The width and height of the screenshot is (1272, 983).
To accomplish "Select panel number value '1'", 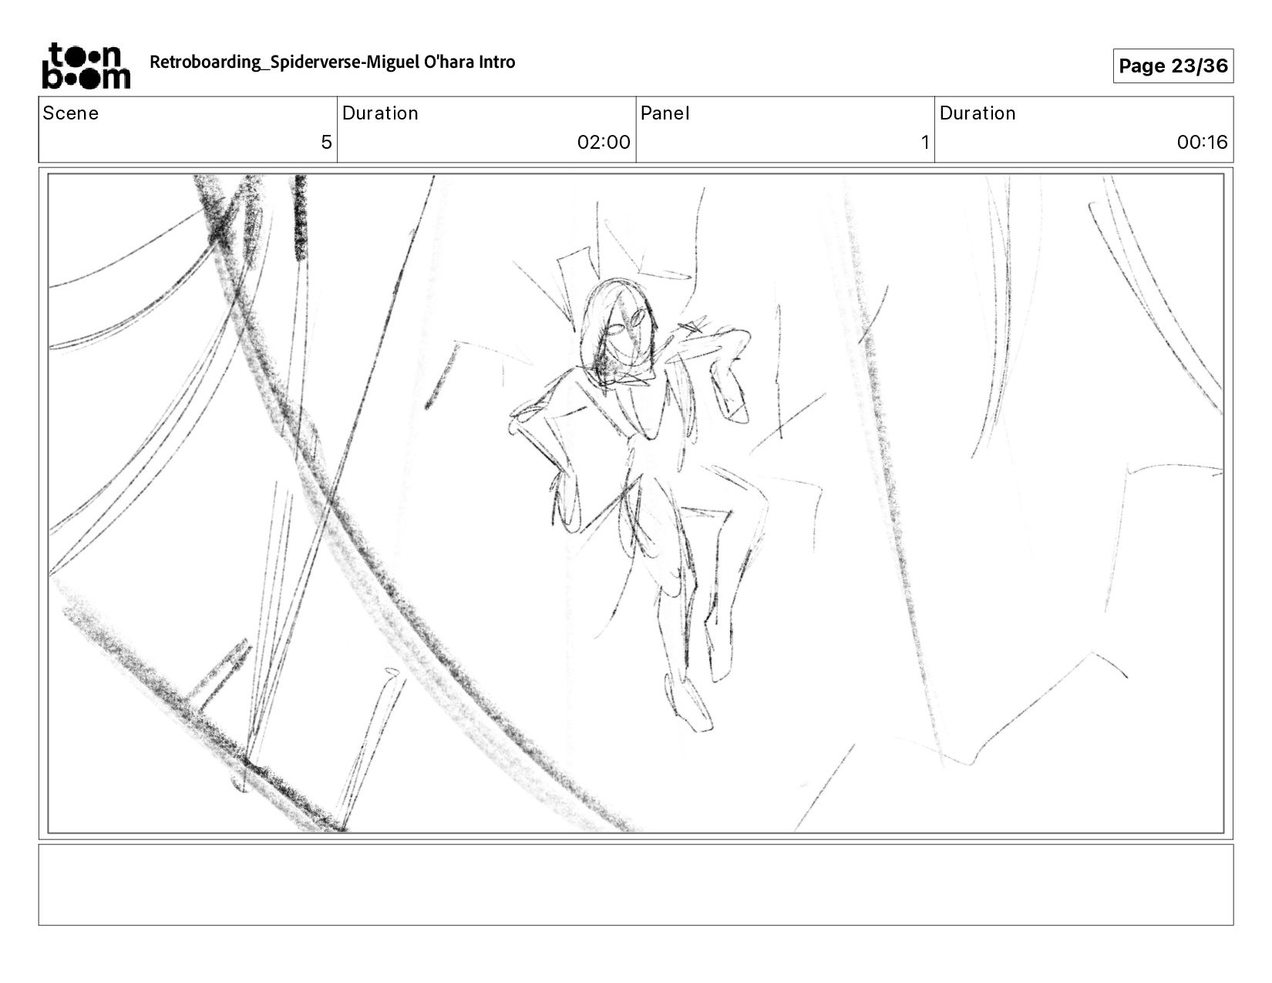I will (x=925, y=143).
